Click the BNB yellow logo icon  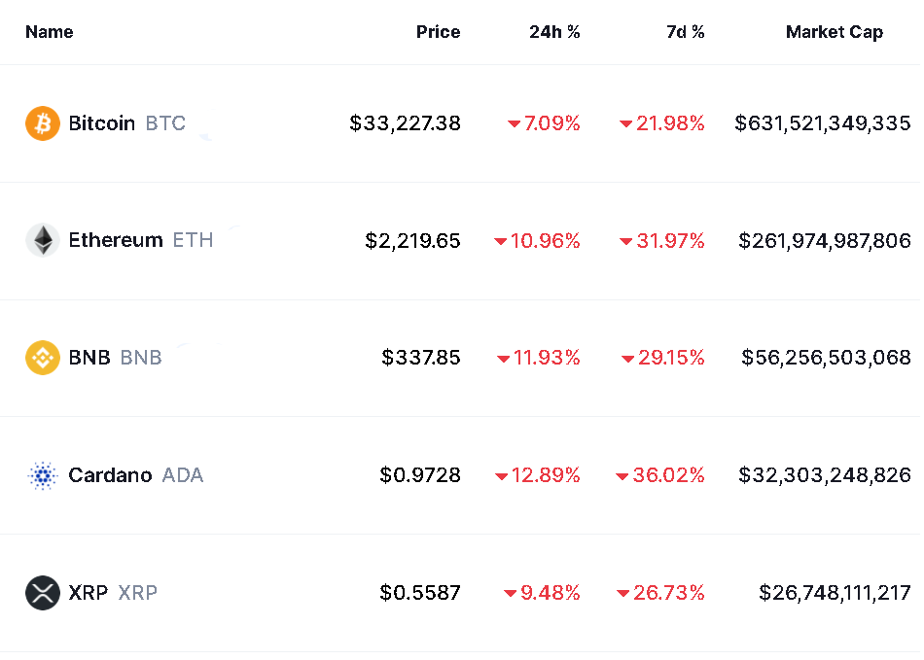[x=43, y=358]
